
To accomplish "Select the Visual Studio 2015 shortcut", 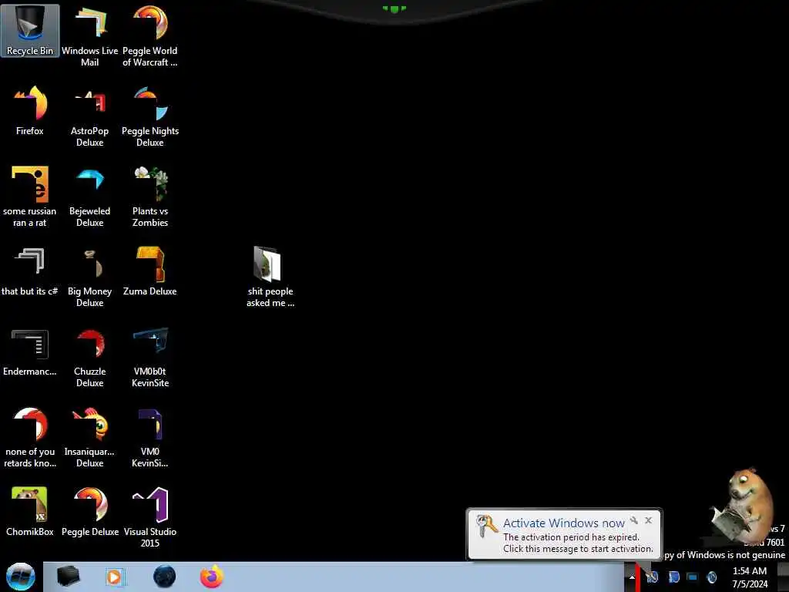I will (x=150, y=517).
